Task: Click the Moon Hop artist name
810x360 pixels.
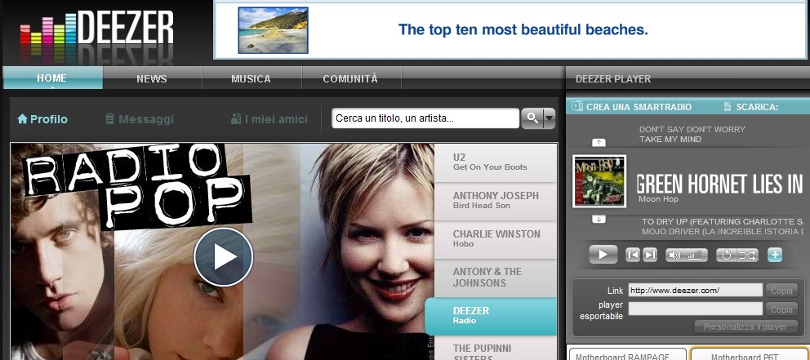Action: (659, 199)
